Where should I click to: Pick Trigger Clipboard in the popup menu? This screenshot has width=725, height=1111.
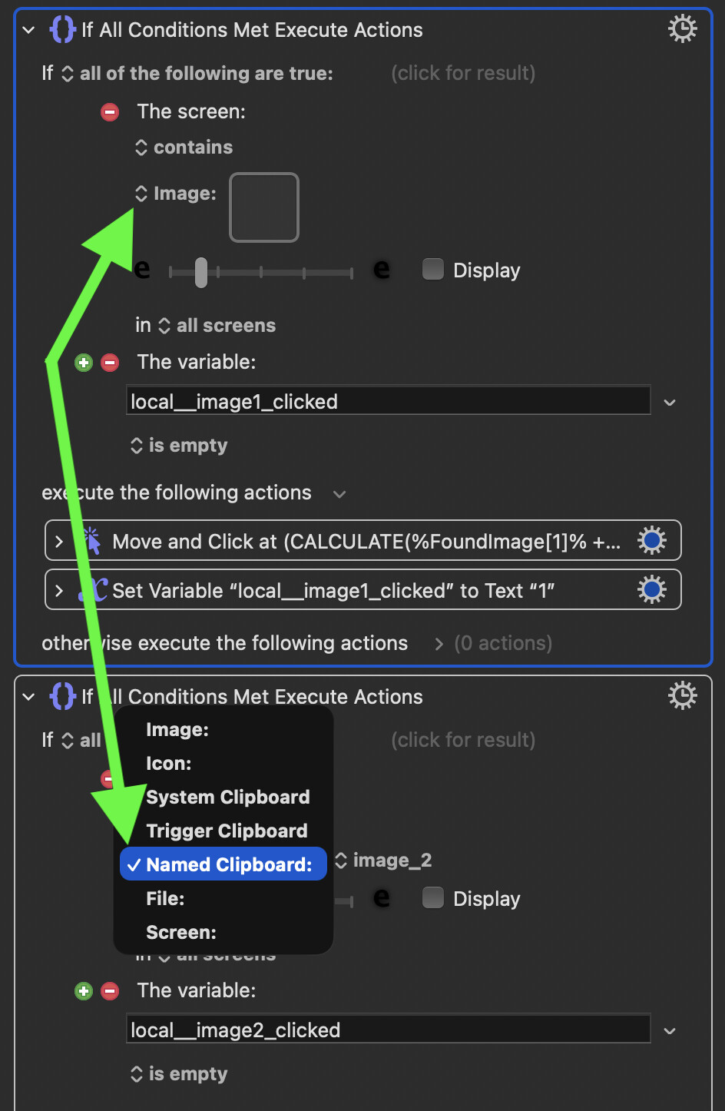click(227, 831)
